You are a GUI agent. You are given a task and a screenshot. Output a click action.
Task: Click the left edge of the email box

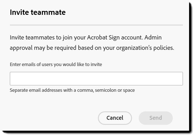(12, 79)
